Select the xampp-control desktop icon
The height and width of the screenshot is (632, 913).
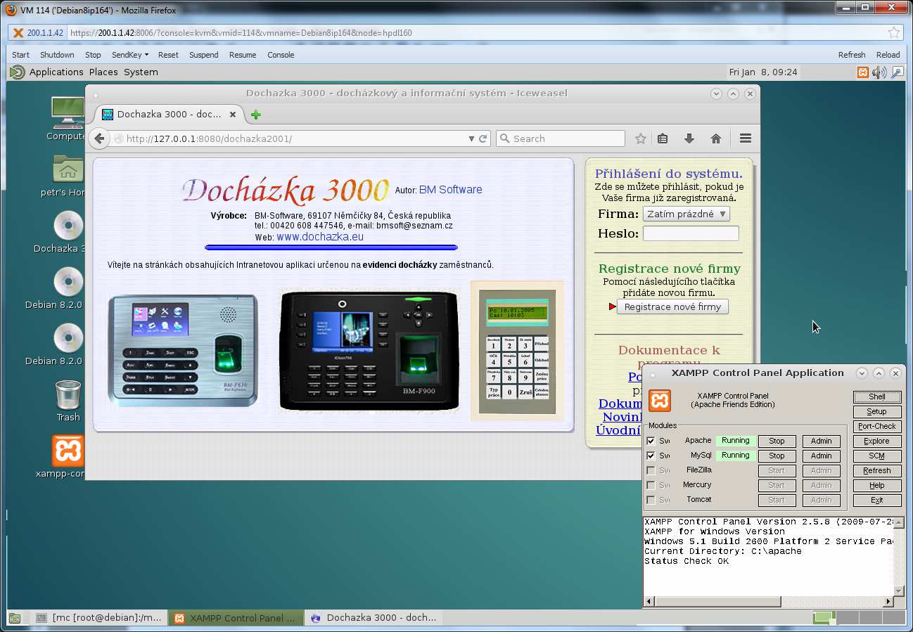coord(68,451)
